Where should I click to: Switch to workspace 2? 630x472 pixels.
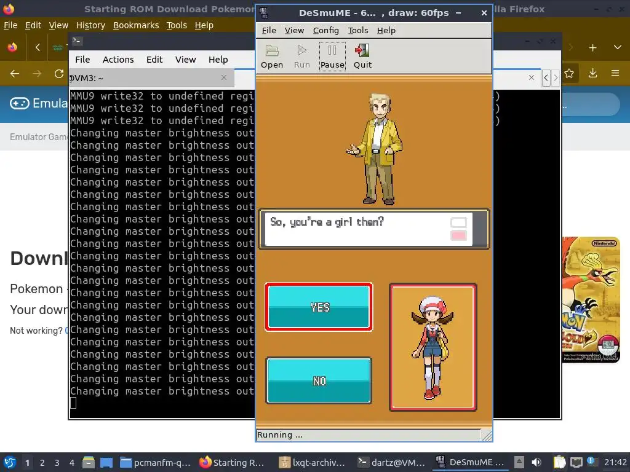[42, 462]
